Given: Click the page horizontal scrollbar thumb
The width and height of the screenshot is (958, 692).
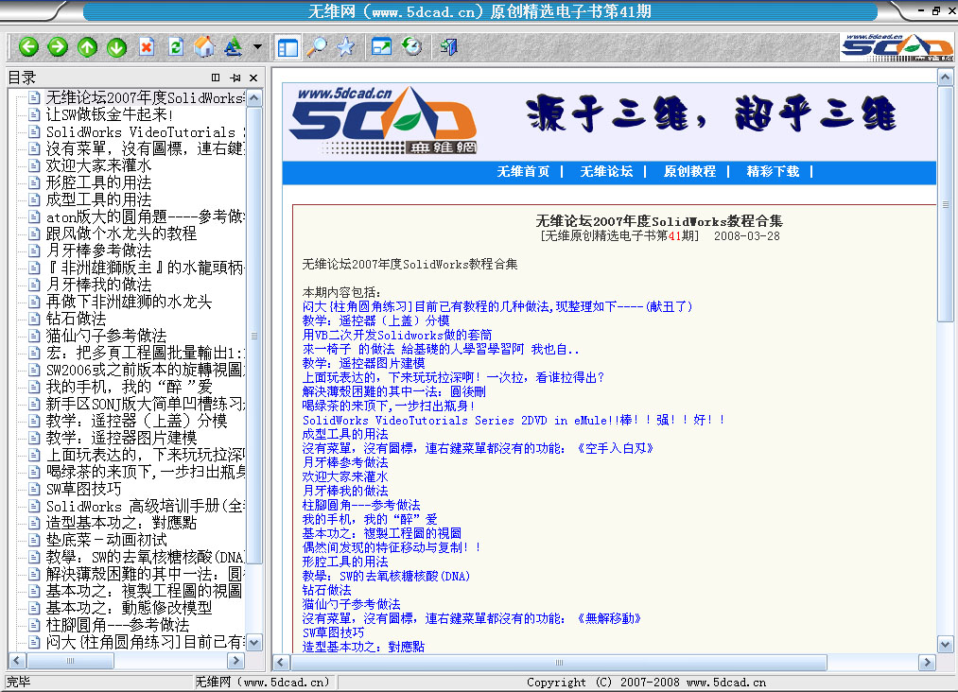Looking at the screenshot, I should [x=558, y=663].
